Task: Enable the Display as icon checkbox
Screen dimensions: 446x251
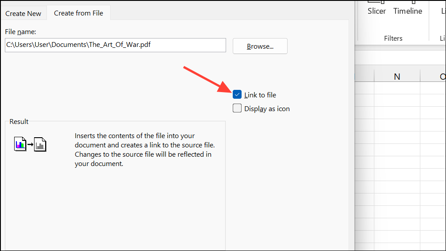Action: (x=238, y=108)
